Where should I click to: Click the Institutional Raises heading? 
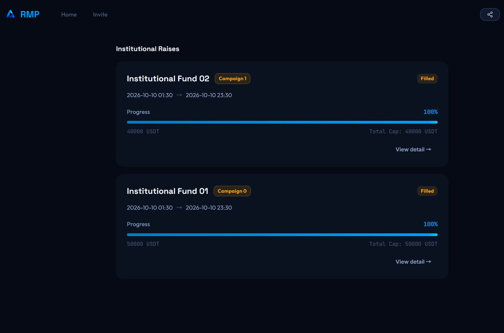(148, 49)
